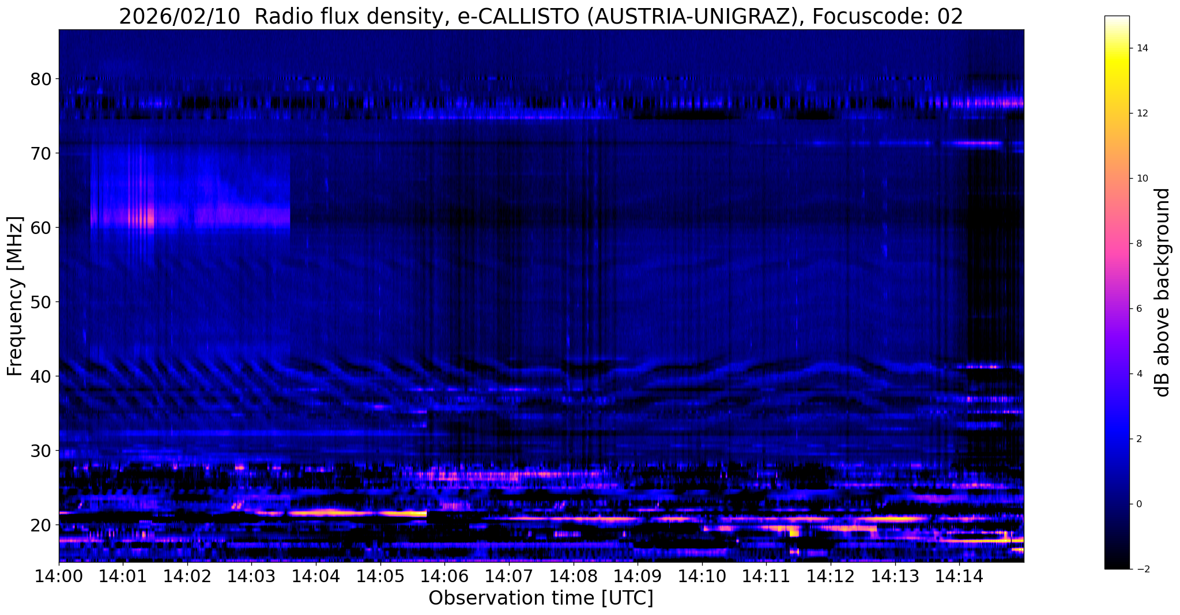Image resolution: width=1180 pixels, height=615 pixels.
Task: Click the 14:00 time tick label
Action: [59, 575]
